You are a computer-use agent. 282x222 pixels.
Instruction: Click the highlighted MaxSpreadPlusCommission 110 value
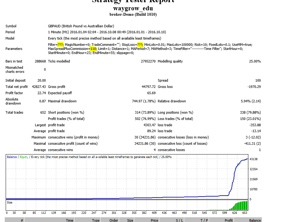pos(93,49)
